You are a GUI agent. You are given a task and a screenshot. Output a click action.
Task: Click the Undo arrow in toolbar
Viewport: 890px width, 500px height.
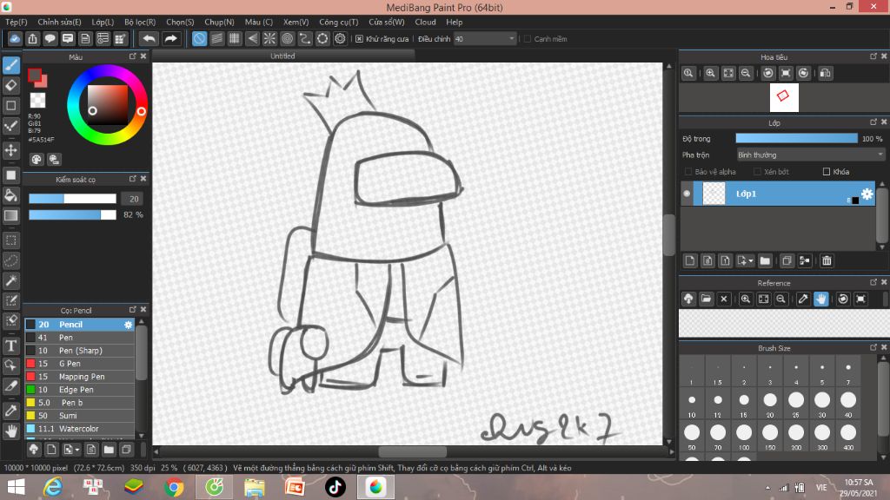pyautogui.click(x=149, y=38)
